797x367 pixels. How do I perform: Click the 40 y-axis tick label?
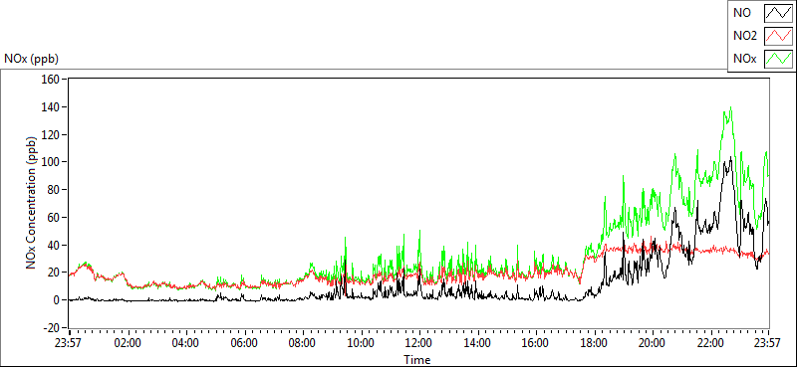point(55,245)
